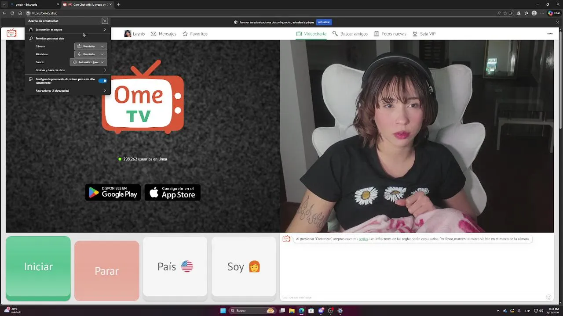Click the Google Play download badge

(113, 192)
